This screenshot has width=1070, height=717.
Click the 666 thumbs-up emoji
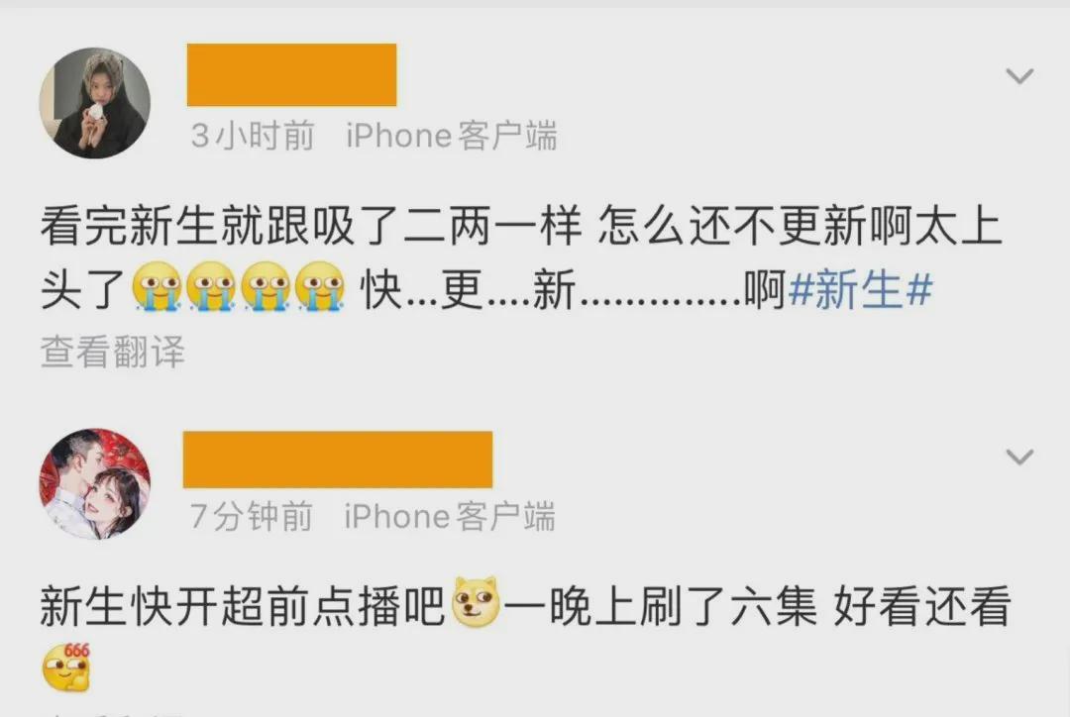66,667
